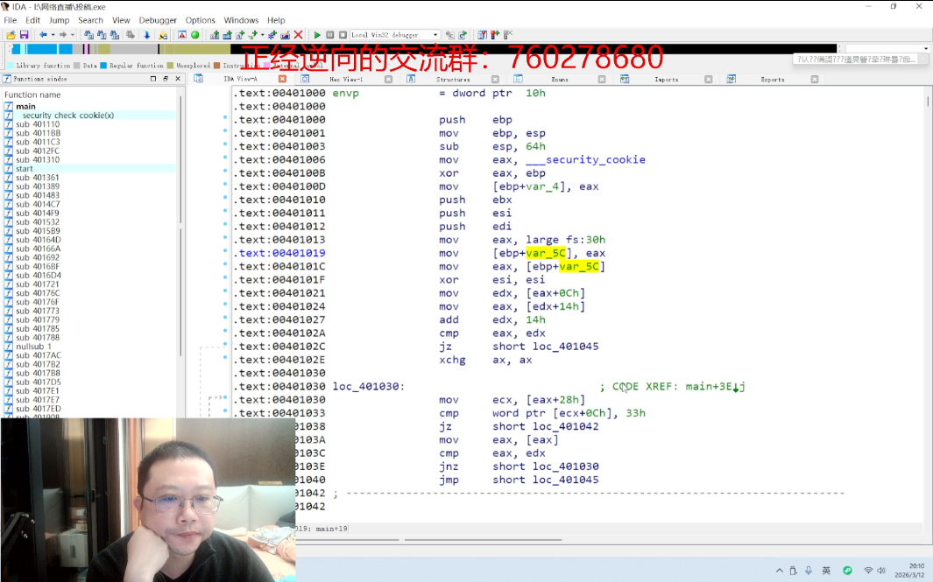Click the Save database icon in the toolbar

(24, 35)
